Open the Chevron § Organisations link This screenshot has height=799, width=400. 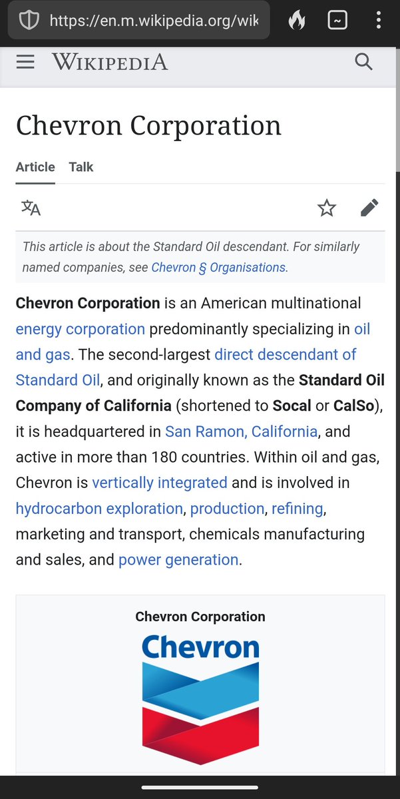[x=219, y=268]
